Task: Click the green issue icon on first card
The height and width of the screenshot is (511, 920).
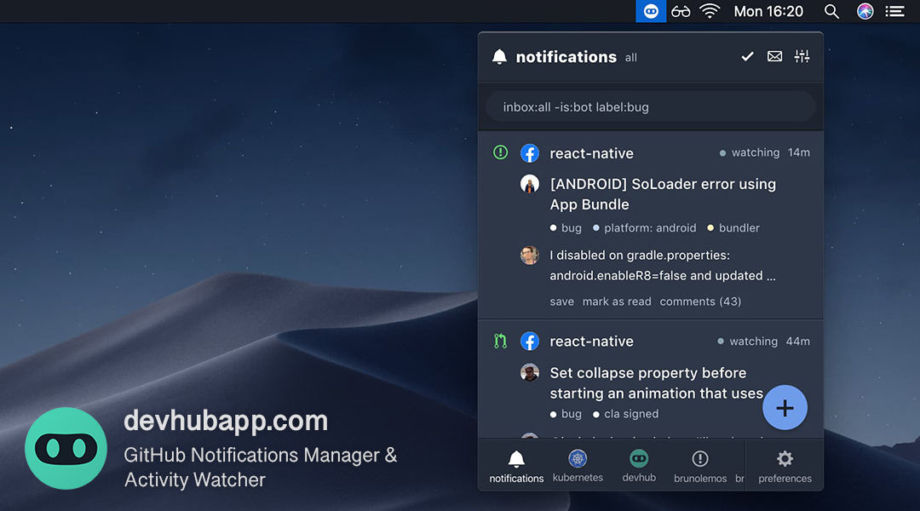Action: (501, 152)
